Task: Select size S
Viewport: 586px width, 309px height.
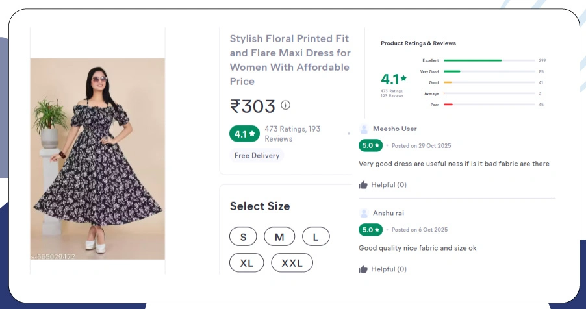Action: 244,237
